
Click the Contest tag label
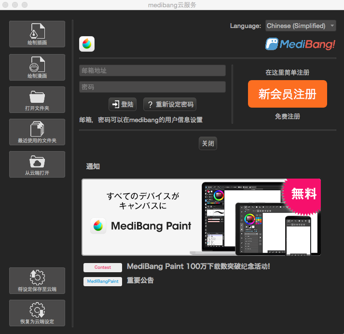pos(103,267)
